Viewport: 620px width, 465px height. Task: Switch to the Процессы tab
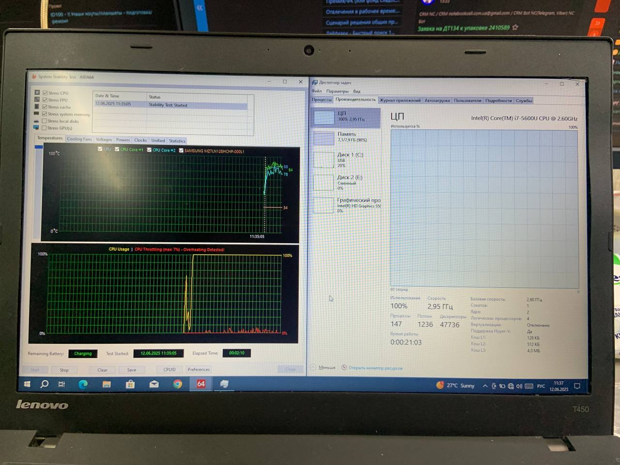coord(322,100)
